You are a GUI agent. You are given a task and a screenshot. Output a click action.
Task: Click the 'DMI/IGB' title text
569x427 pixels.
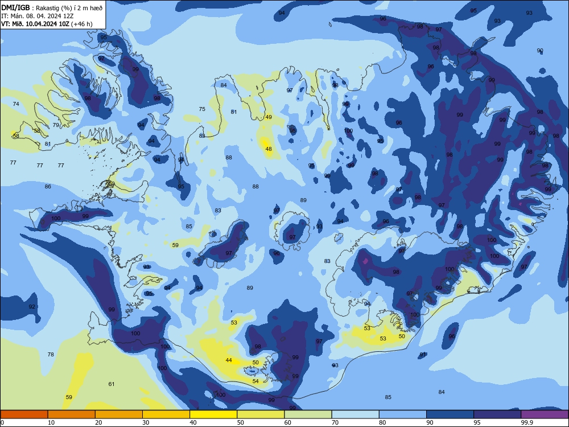15,7
